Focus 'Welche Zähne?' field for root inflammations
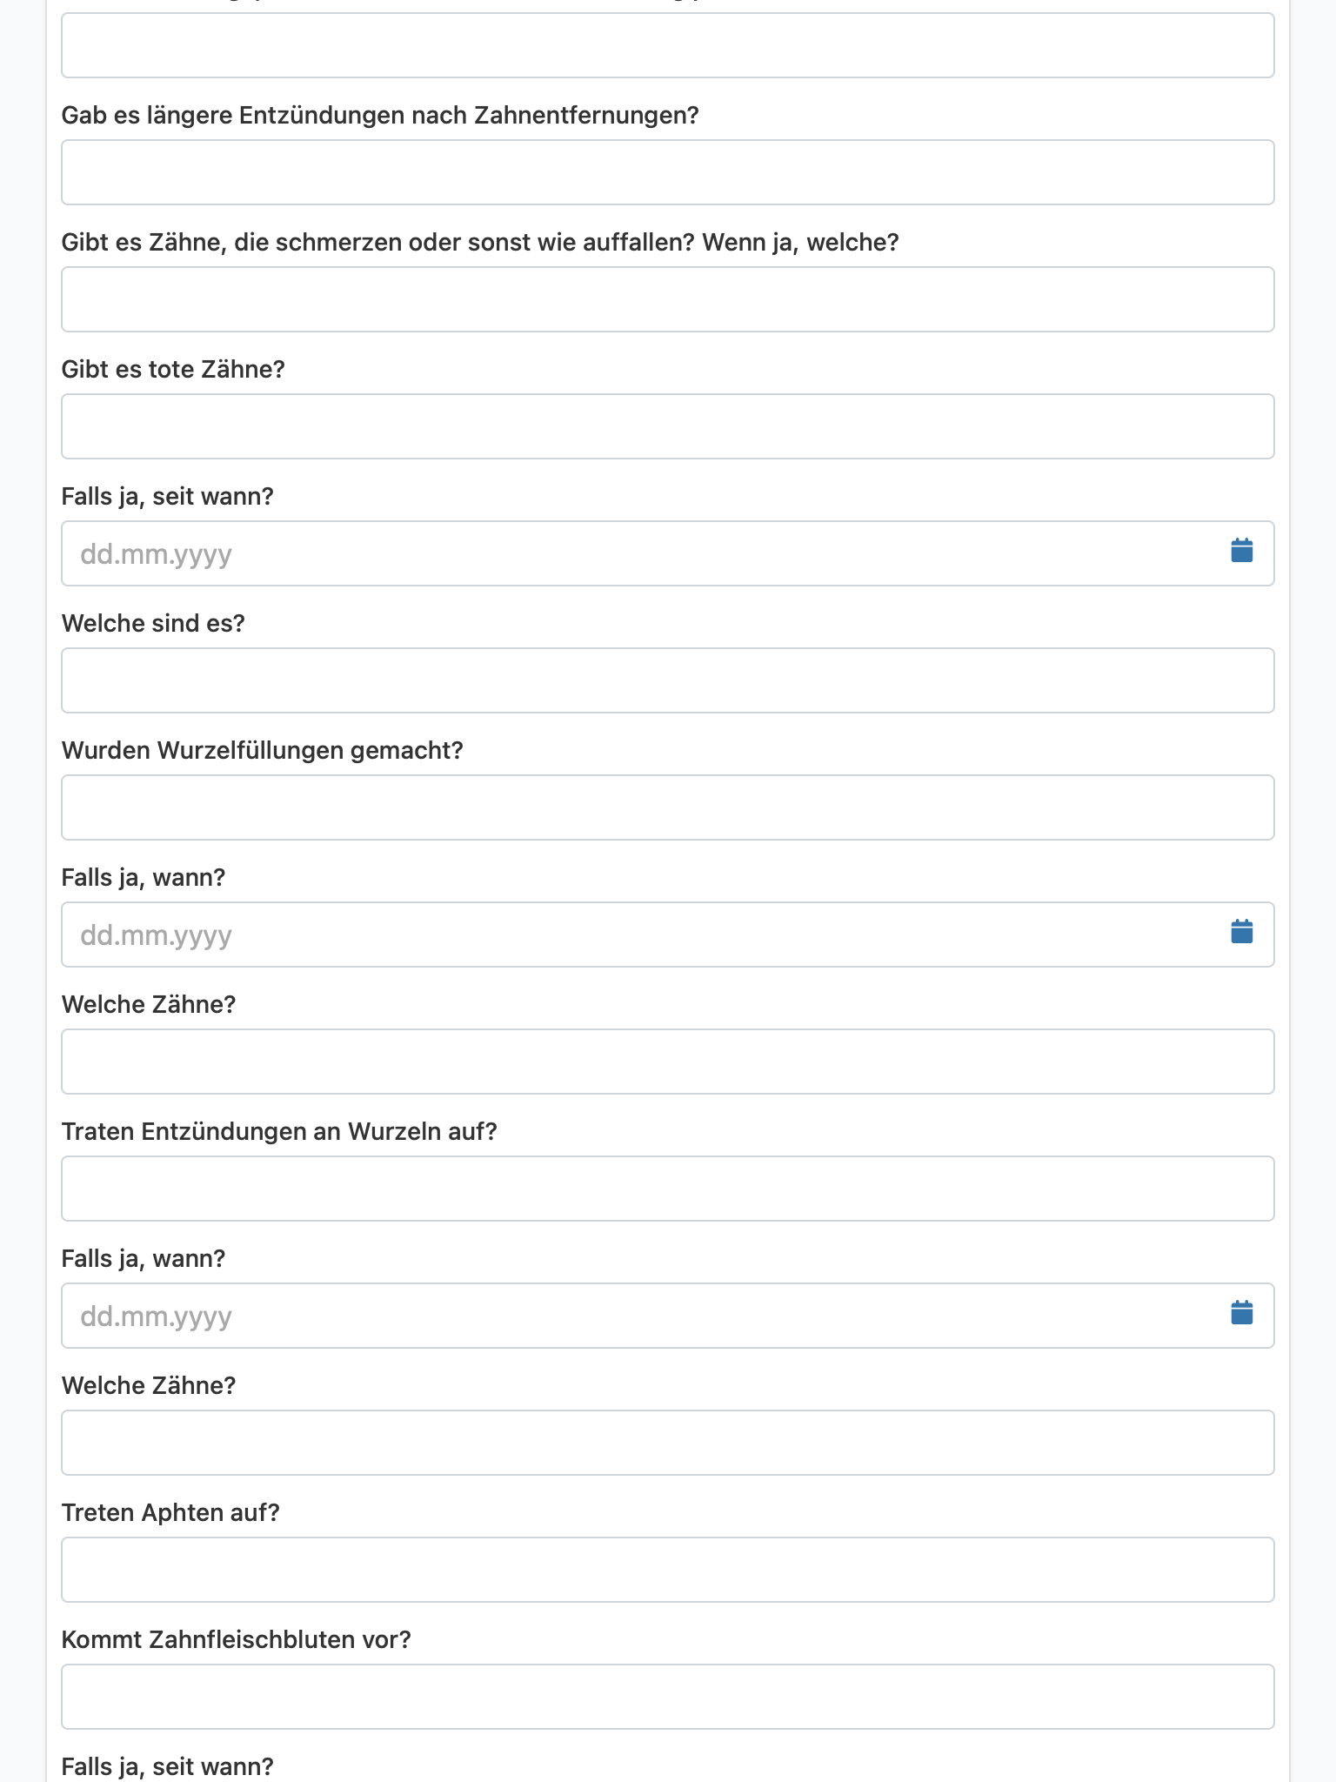Viewport: 1336px width, 1782px height. [668, 1443]
